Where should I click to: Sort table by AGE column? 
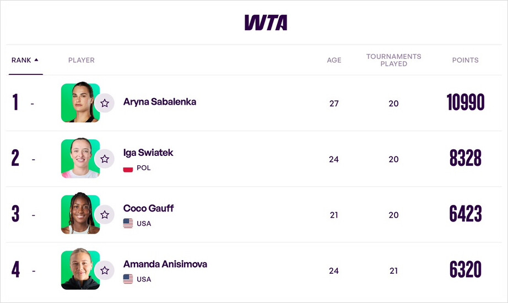coord(334,60)
